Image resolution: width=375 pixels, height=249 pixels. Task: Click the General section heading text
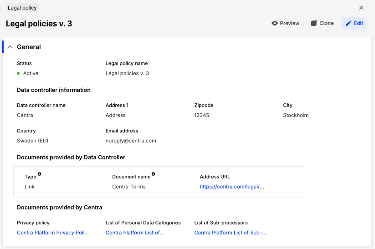29,47
